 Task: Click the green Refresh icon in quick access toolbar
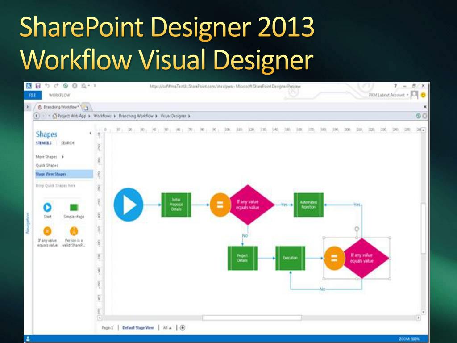click(x=66, y=85)
